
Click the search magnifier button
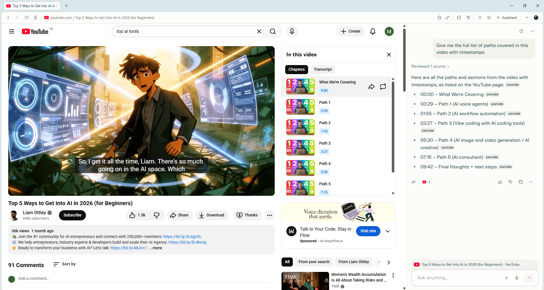click(x=272, y=31)
